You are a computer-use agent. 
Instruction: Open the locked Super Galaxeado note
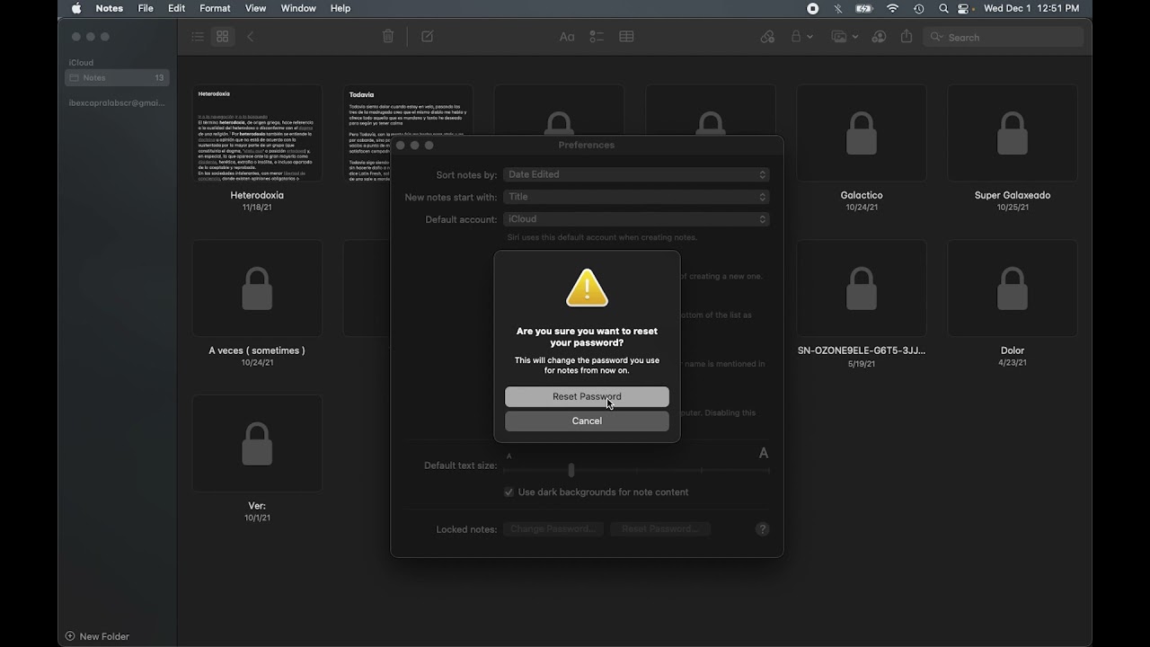[x=1013, y=133]
